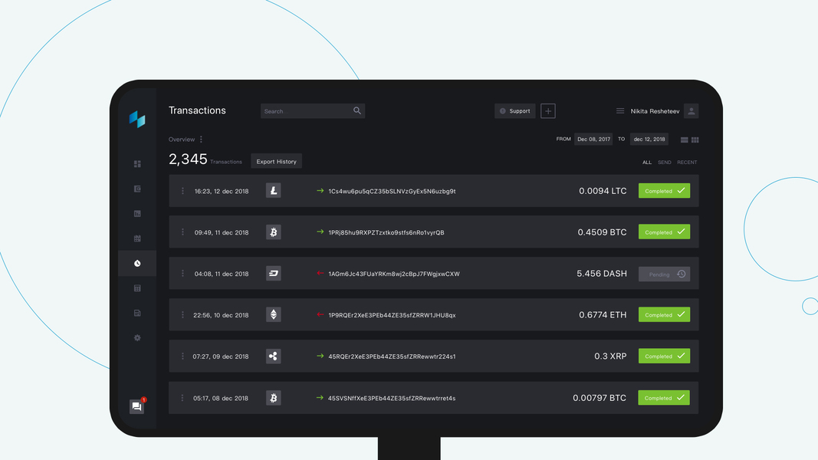This screenshot has height=460, width=818.
Task: Click the Support button
Action: [515, 111]
